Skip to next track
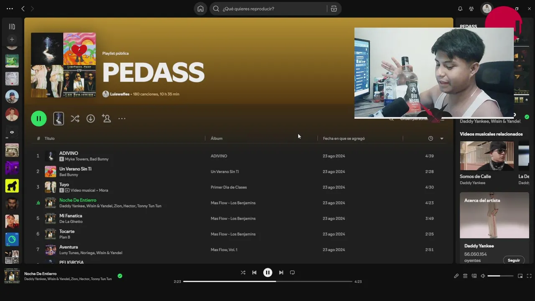535x301 pixels. [281, 273]
